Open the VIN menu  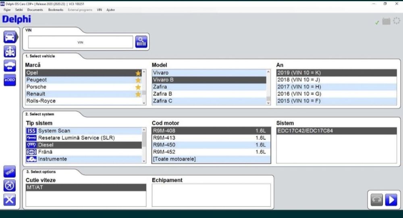tap(99, 10)
